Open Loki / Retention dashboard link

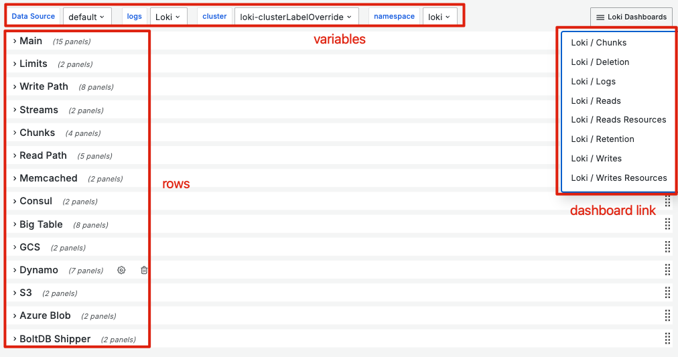[602, 139]
